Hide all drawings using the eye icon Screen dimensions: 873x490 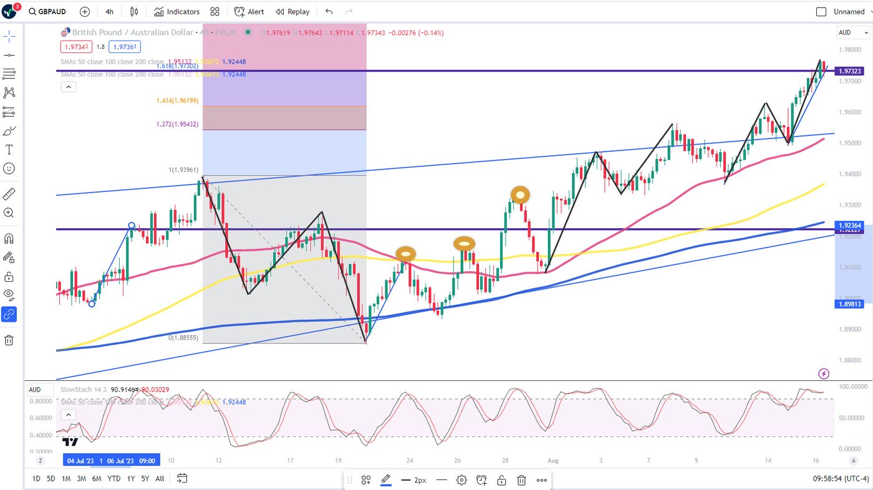[9, 294]
